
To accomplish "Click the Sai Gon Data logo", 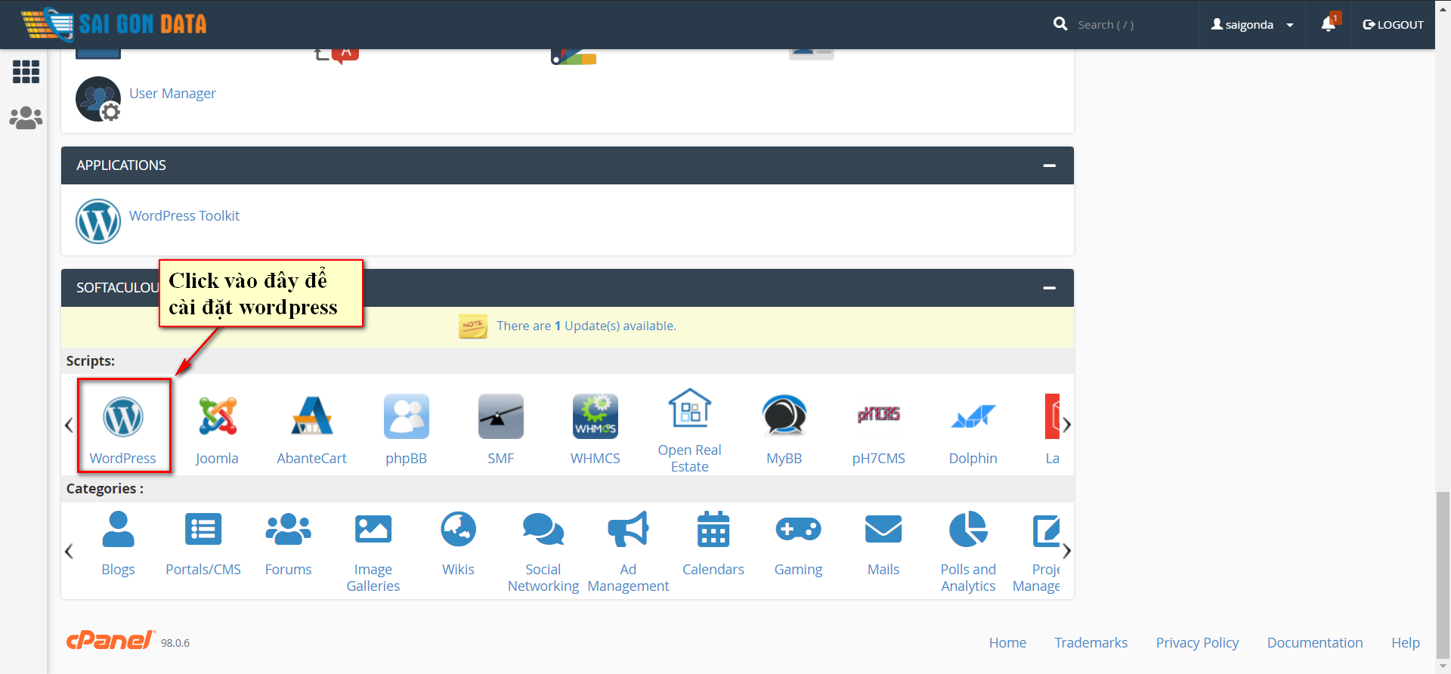I will (113, 23).
